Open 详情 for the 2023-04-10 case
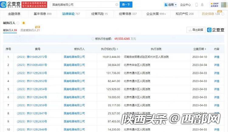Viewport: 228px width, 132px height. (x=216, y=57)
